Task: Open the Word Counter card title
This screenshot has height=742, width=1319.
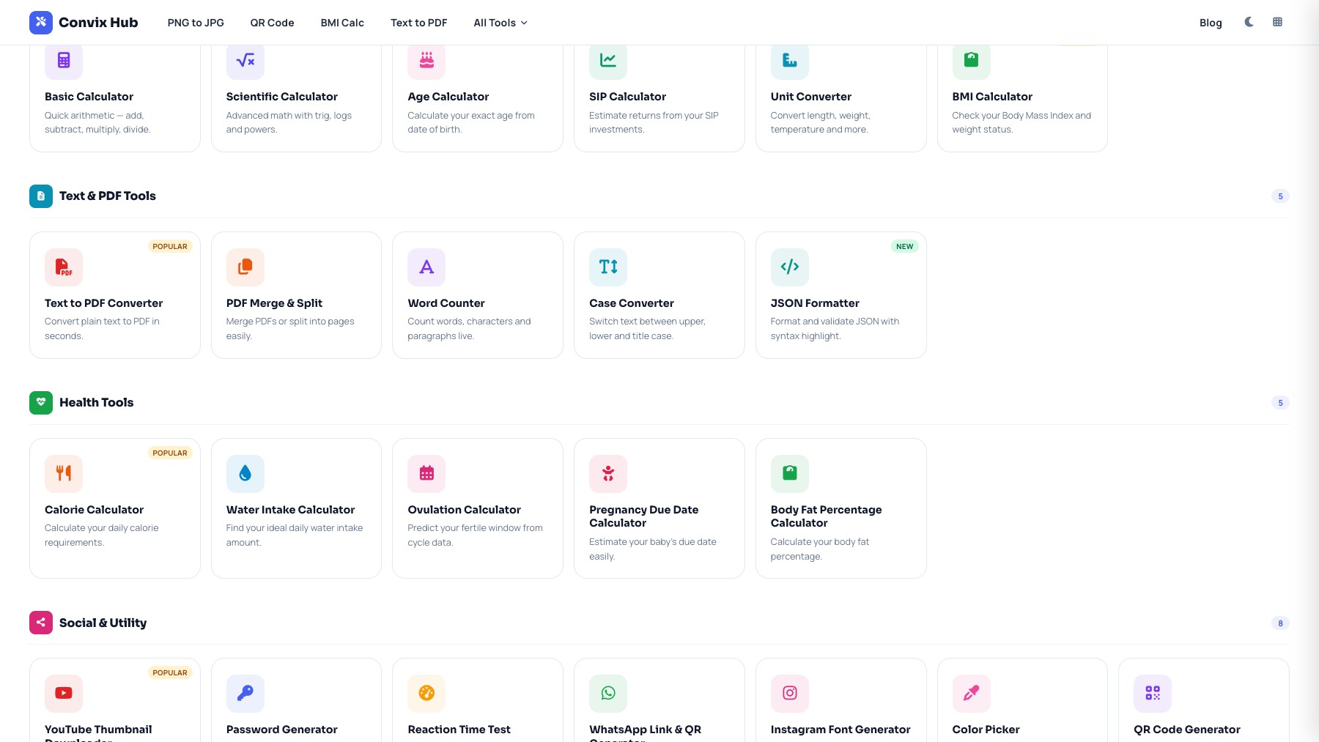Action: (x=446, y=303)
